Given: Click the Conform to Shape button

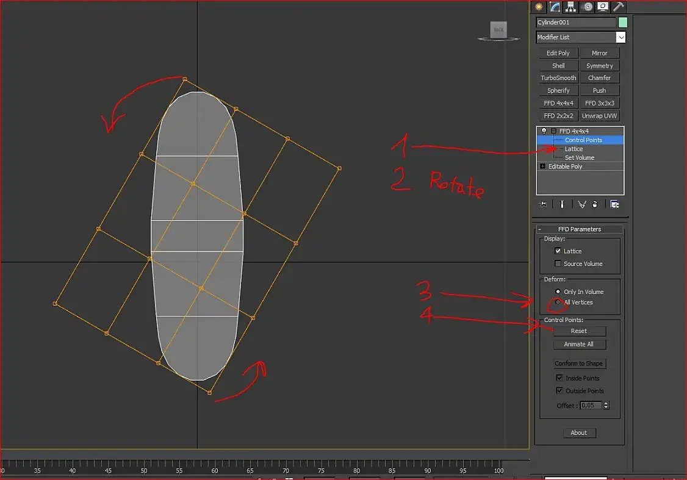Looking at the screenshot, I should [579, 364].
